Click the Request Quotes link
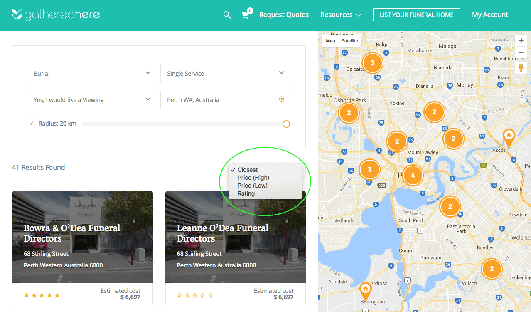 click(284, 15)
